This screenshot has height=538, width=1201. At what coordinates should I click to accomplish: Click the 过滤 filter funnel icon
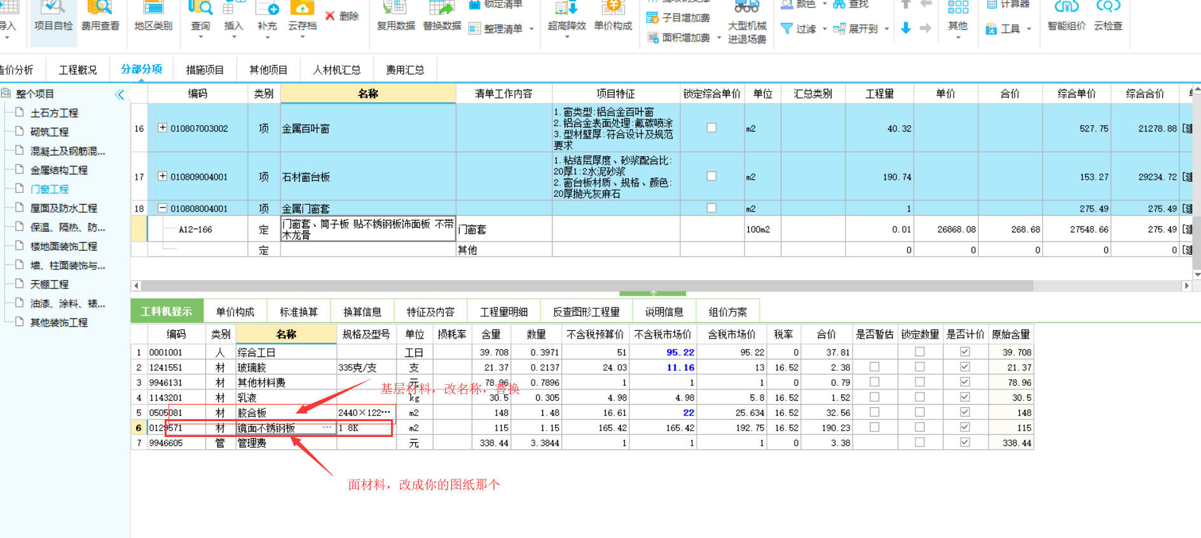pos(786,29)
